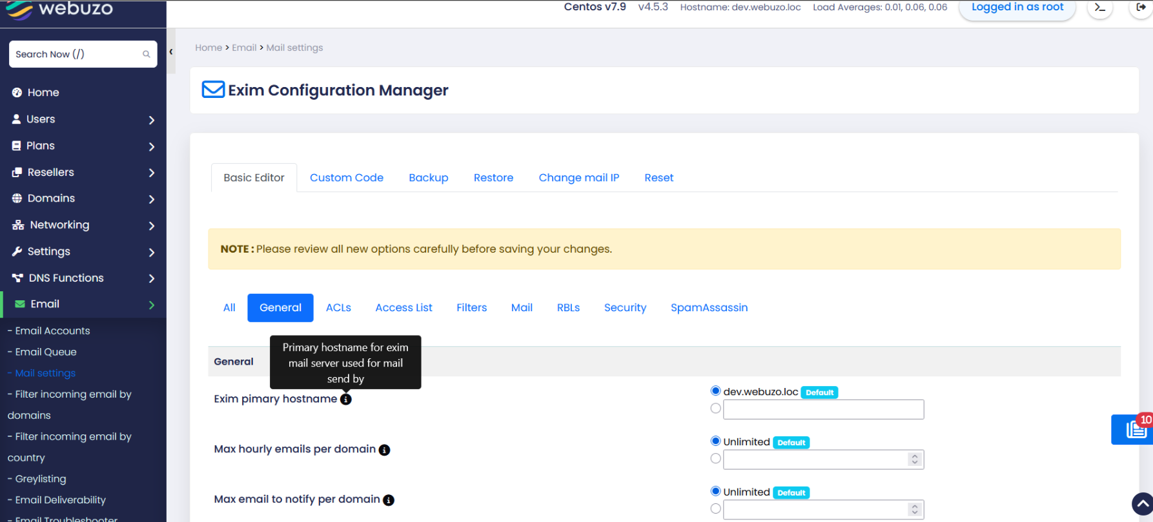Image resolution: width=1153 pixels, height=522 pixels.
Task: Expand the Resellers menu chevron
Action: (152, 173)
